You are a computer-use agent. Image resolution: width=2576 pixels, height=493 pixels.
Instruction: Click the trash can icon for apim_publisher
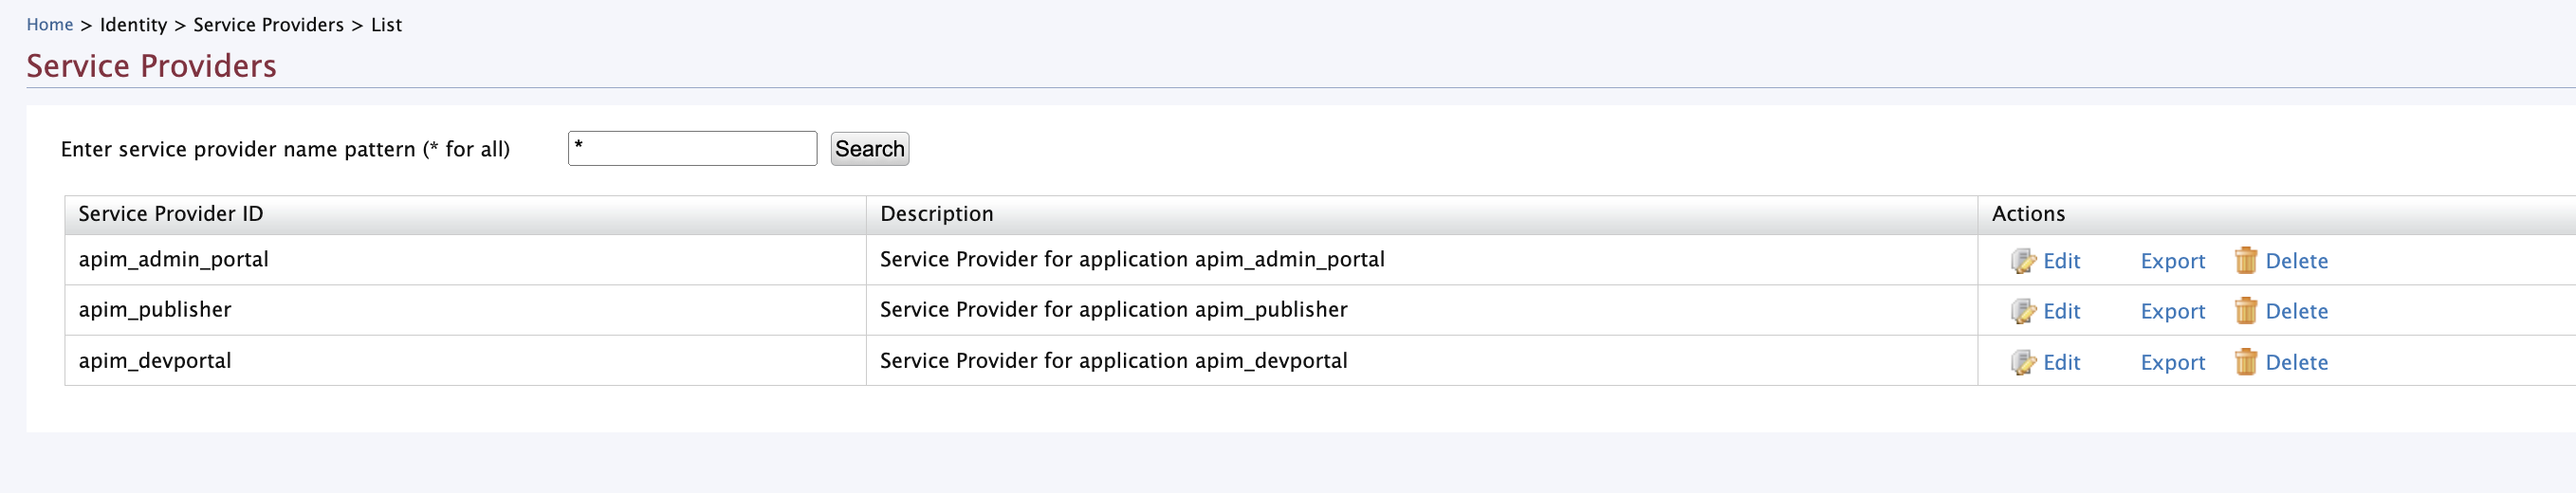coord(2246,311)
